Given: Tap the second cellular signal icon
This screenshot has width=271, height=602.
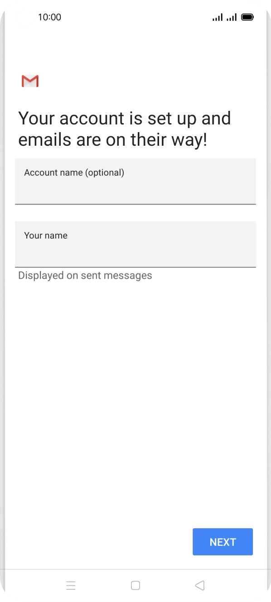Looking at the screenshot, I should [x=232, y=17].
